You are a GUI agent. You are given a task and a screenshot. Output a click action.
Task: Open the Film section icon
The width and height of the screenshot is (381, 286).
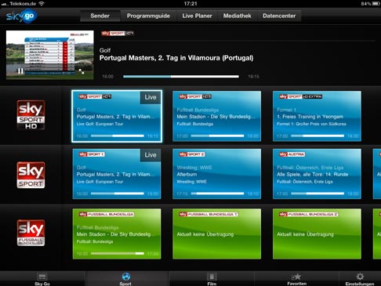(x=212, y=277)
